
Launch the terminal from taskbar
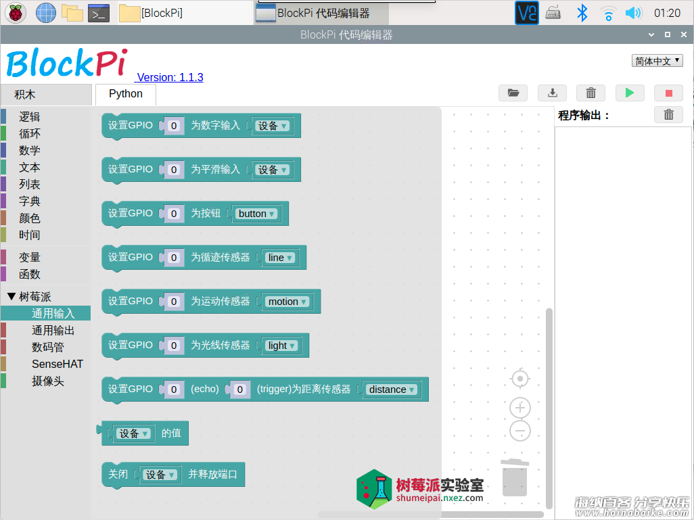tap(99, 14)
